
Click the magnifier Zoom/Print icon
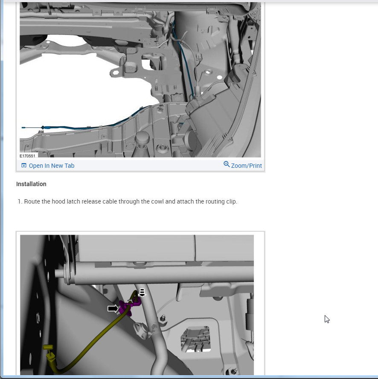(227, 164)
